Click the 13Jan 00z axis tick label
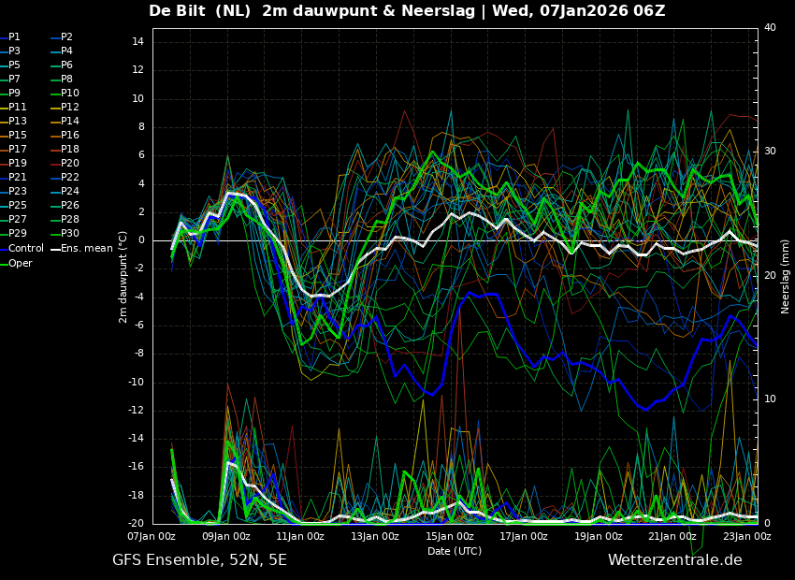795x580 pixels. click(x=375, y=536)
